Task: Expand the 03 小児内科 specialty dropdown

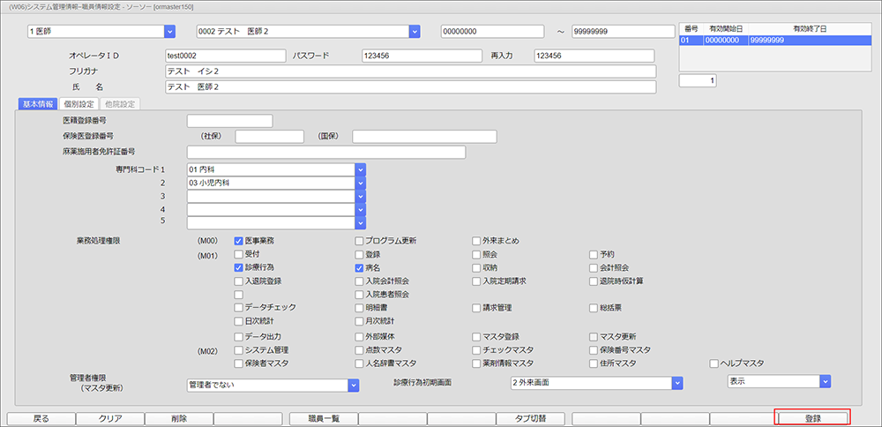Action: tap(361, 183)
